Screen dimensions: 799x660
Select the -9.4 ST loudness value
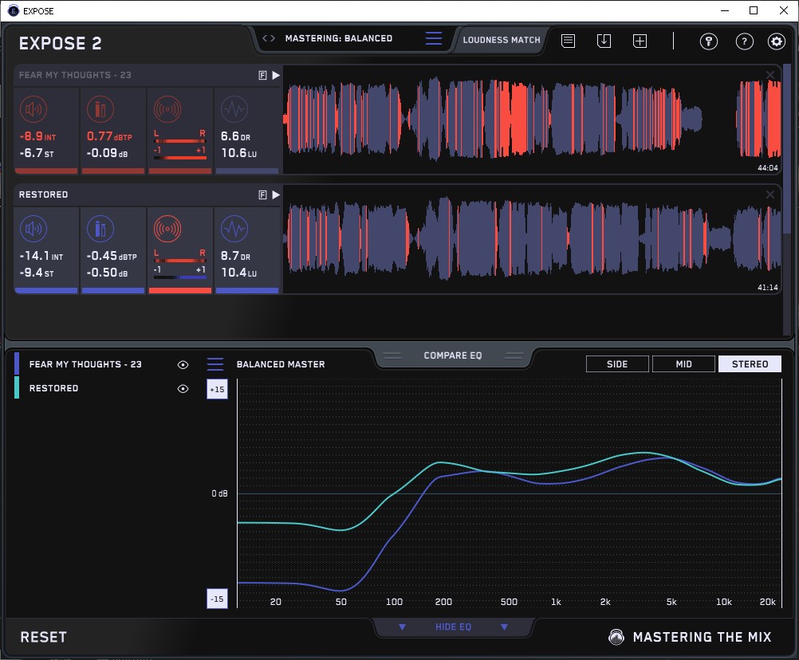[x=36, y=273]
